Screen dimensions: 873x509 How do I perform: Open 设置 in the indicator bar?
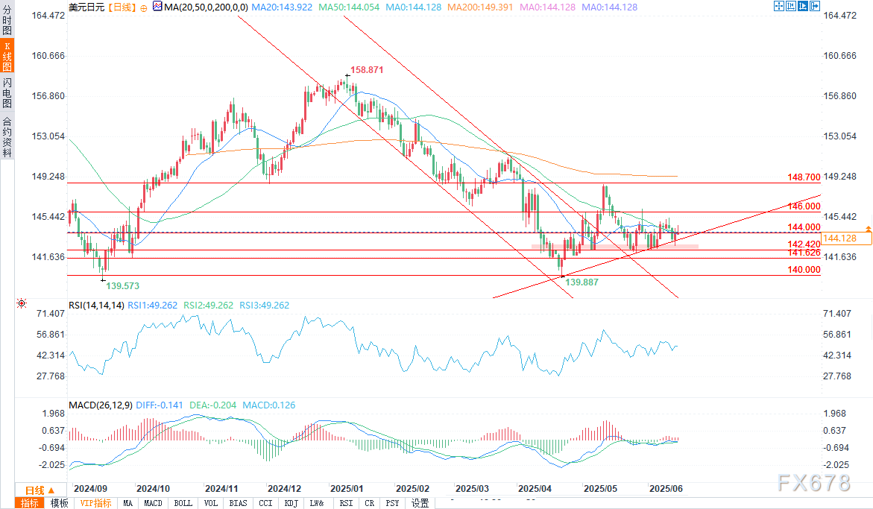pos(420,503)
